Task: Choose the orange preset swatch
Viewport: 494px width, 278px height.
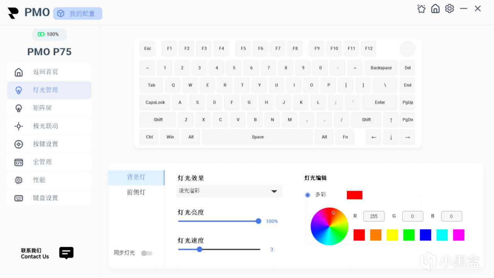Action: [x=376, y=235]
